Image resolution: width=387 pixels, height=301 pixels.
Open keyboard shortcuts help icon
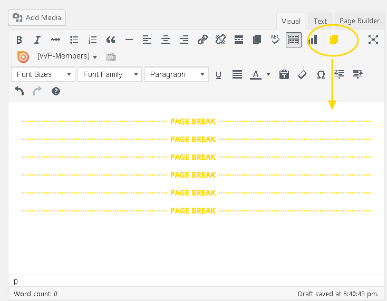click(x=56, y=91)
